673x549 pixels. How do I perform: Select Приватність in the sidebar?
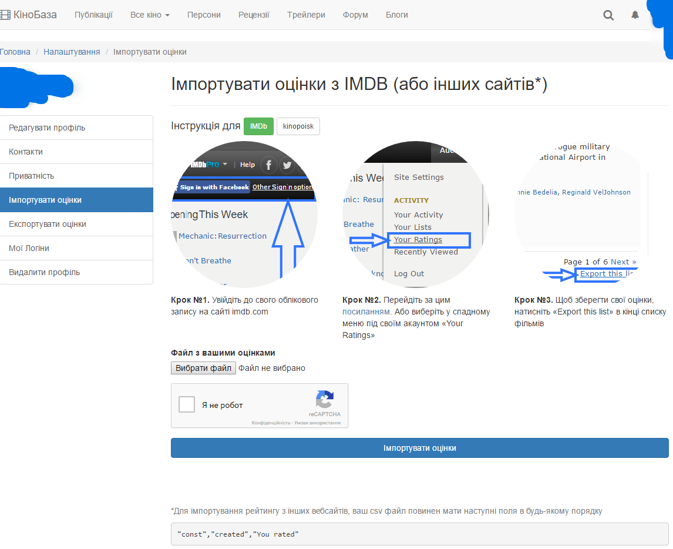76,176
